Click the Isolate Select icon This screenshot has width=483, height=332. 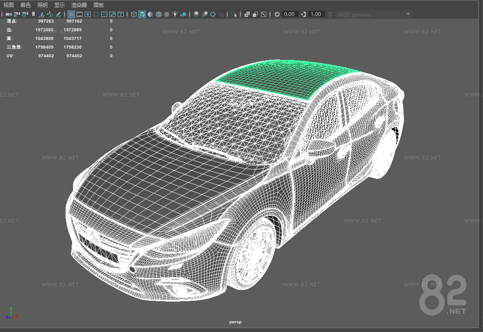click(x=235, y=14)
